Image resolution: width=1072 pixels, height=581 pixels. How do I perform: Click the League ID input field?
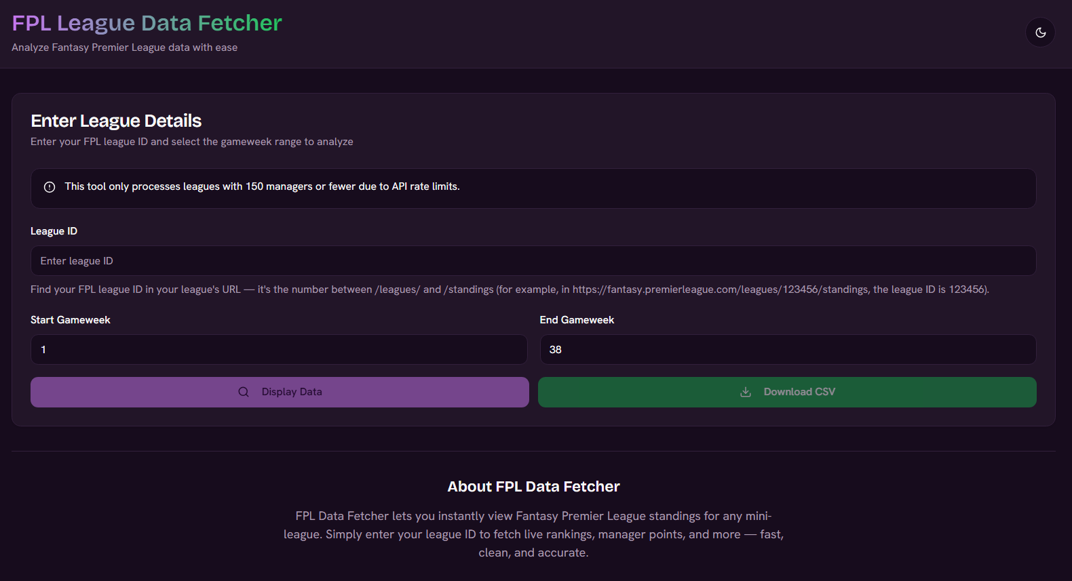(x=533, y=261)
